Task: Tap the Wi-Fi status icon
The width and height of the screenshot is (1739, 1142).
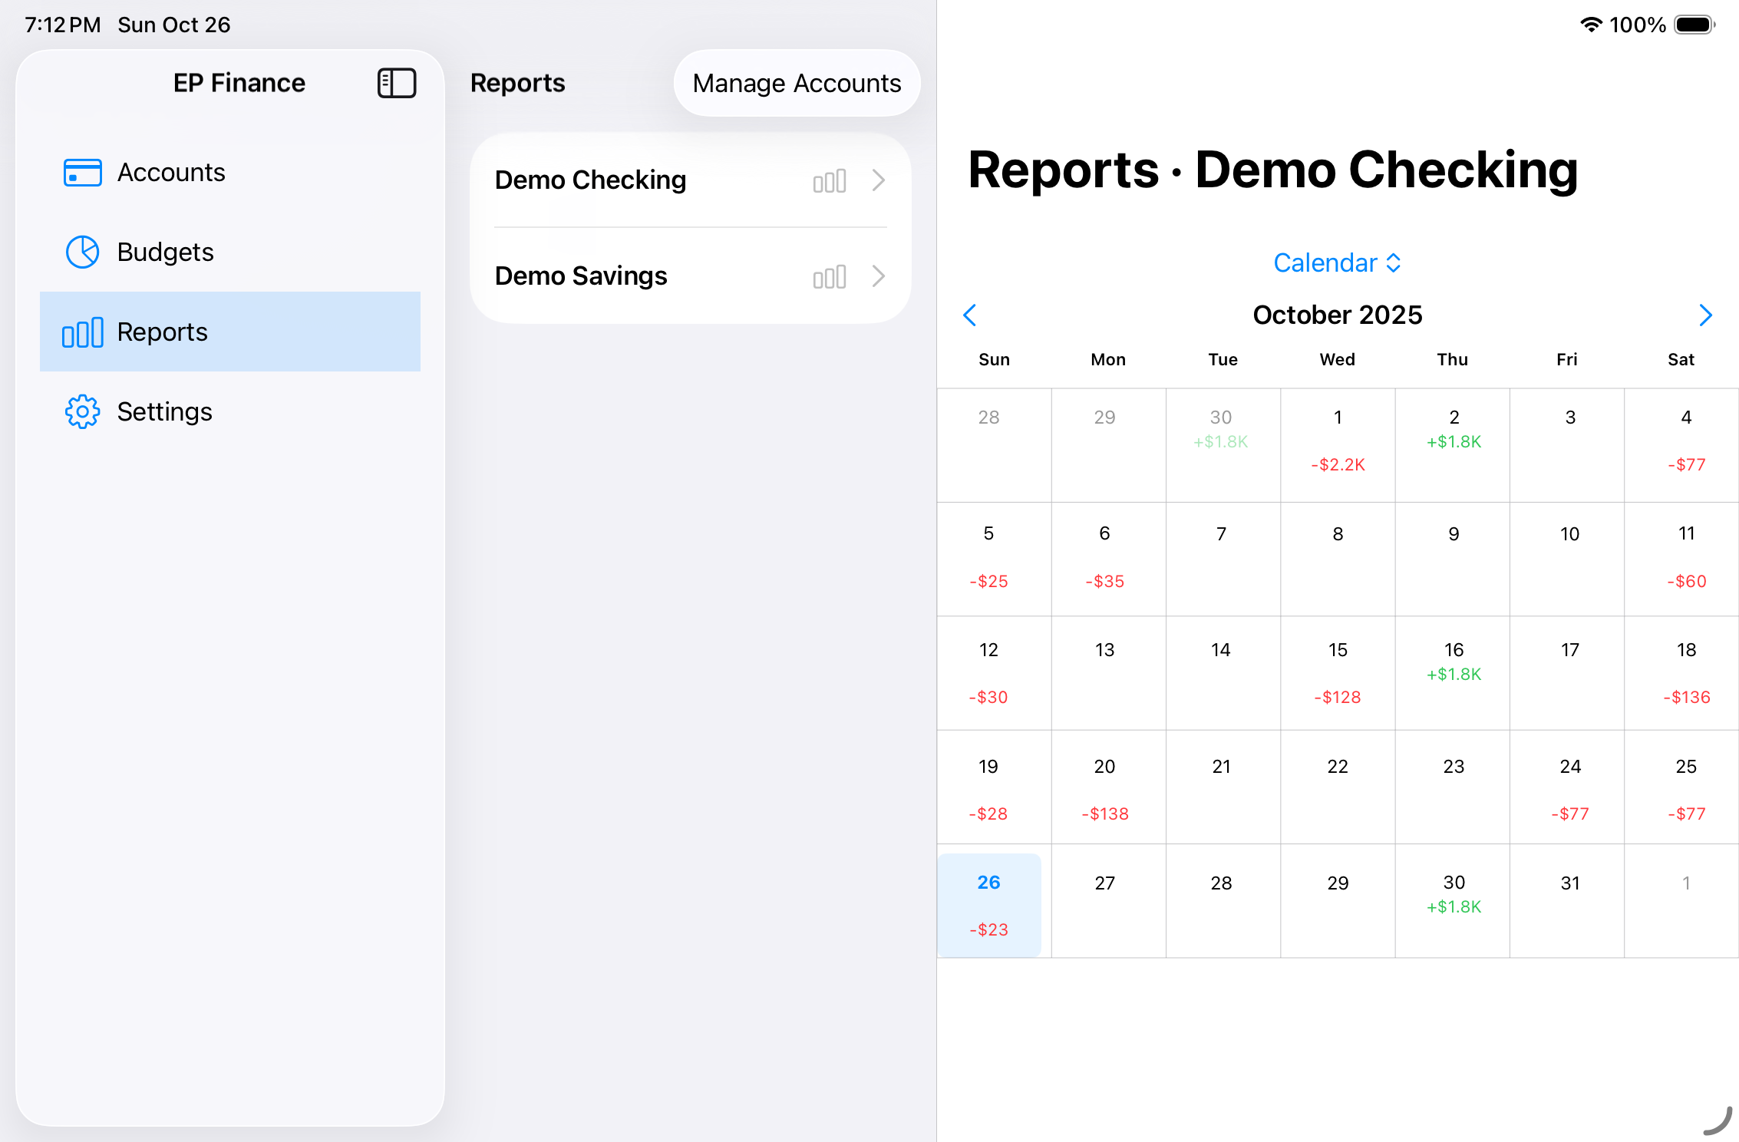Action: click(1591, 25)
